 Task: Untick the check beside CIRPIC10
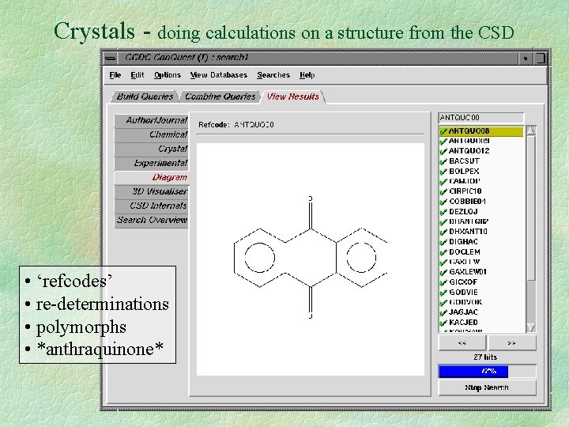(x=443, y=191)
